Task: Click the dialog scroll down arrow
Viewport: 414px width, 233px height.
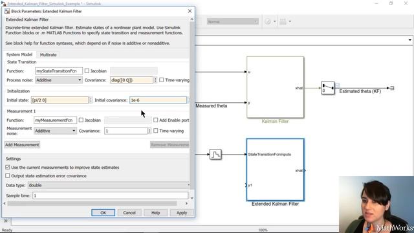Action: pos(191,198)
